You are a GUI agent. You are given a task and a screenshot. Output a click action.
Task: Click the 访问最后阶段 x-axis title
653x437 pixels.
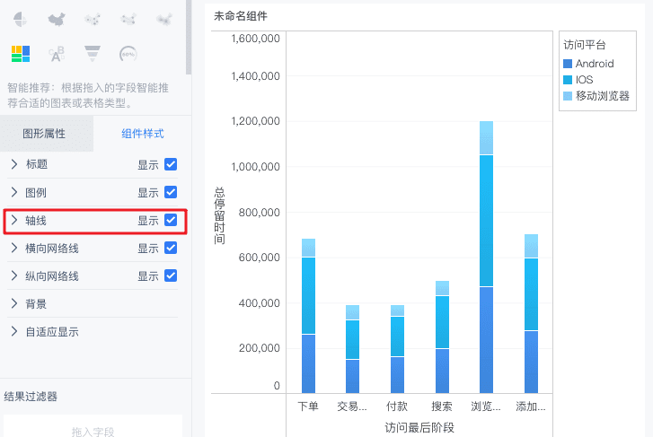tap(419, 427)
